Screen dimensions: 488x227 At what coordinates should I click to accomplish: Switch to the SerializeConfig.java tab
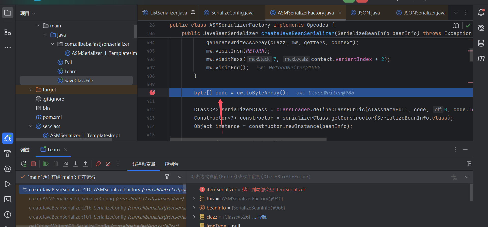click(x=229, y=13)
